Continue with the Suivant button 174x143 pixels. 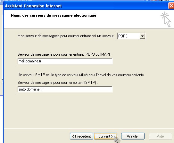click(x=105, y=136)
